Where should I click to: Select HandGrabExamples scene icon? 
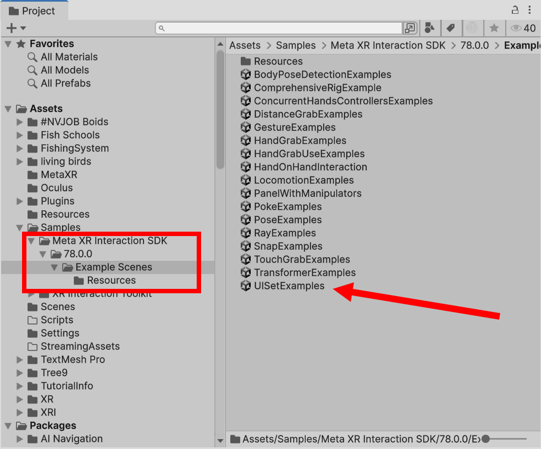point(246,141)
